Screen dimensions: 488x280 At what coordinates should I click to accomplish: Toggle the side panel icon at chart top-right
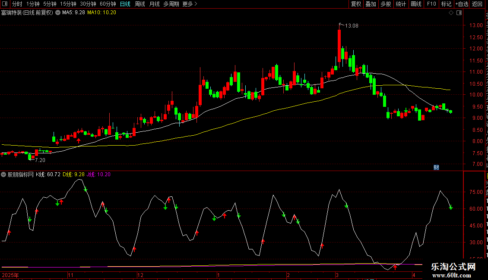(459, 12)
